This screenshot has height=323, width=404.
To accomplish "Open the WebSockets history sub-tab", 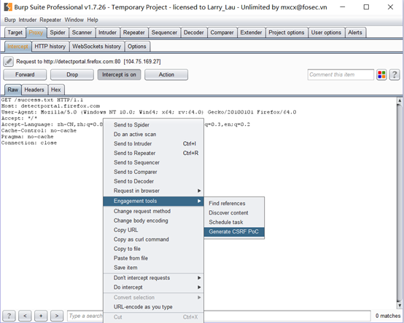I will [x=96, y=47].
